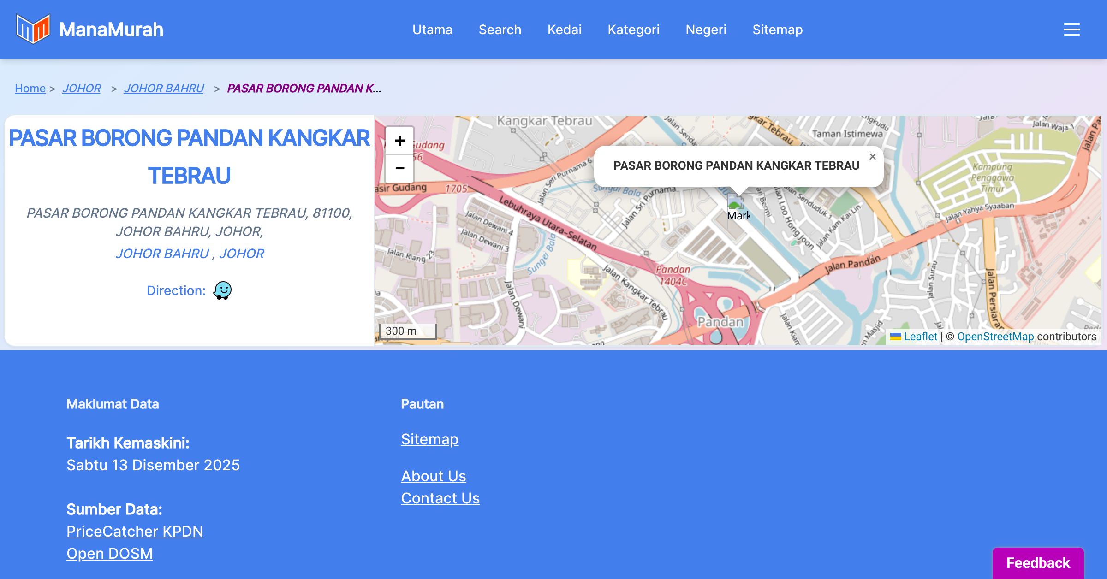The image size is (1107, 579).
Task: Zoom in on the map
Action: pyautogui.click(x=399, y=141)
